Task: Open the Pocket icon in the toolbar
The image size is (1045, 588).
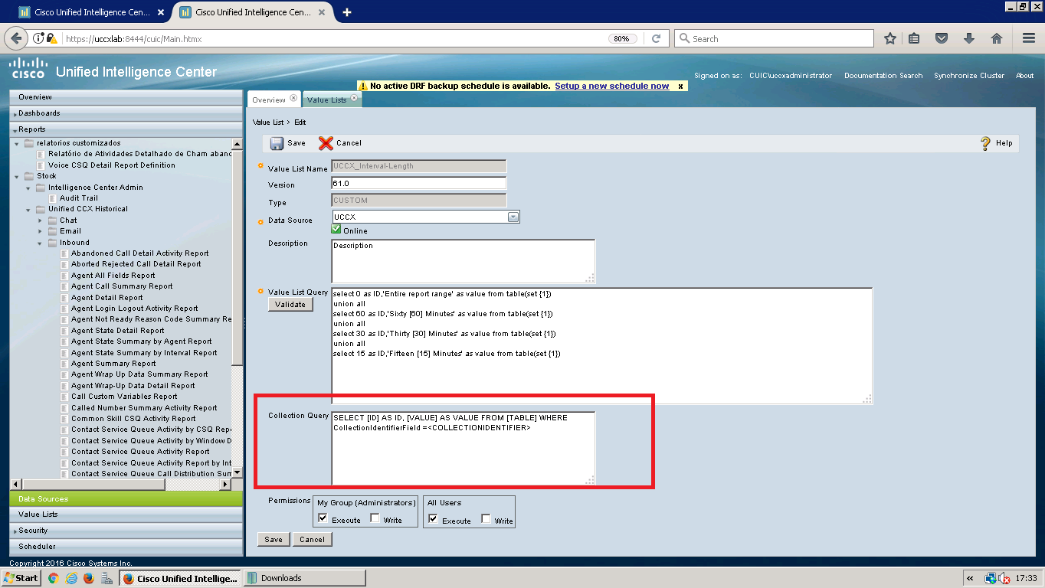Action: tap(942, 38)
